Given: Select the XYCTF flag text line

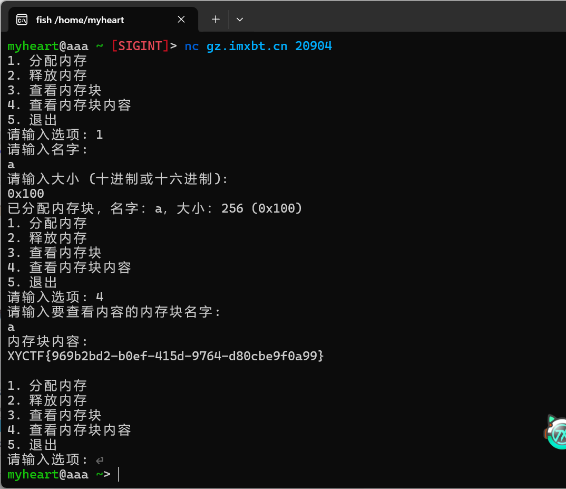Looking at the screenshot, I should tap(165, 356).
